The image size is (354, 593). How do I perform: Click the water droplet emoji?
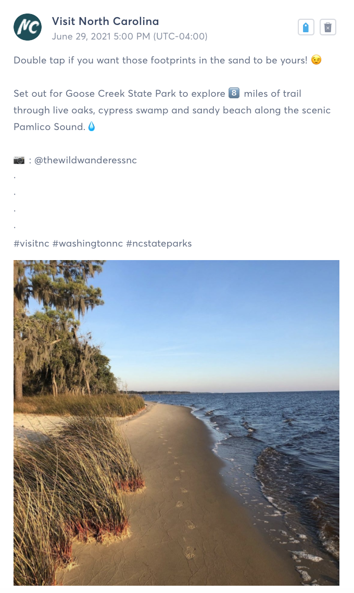(92, 126)
